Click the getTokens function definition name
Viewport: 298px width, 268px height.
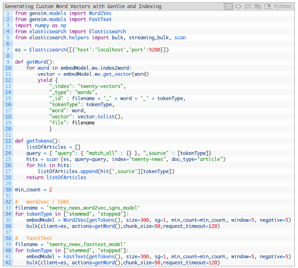point(40,141)
